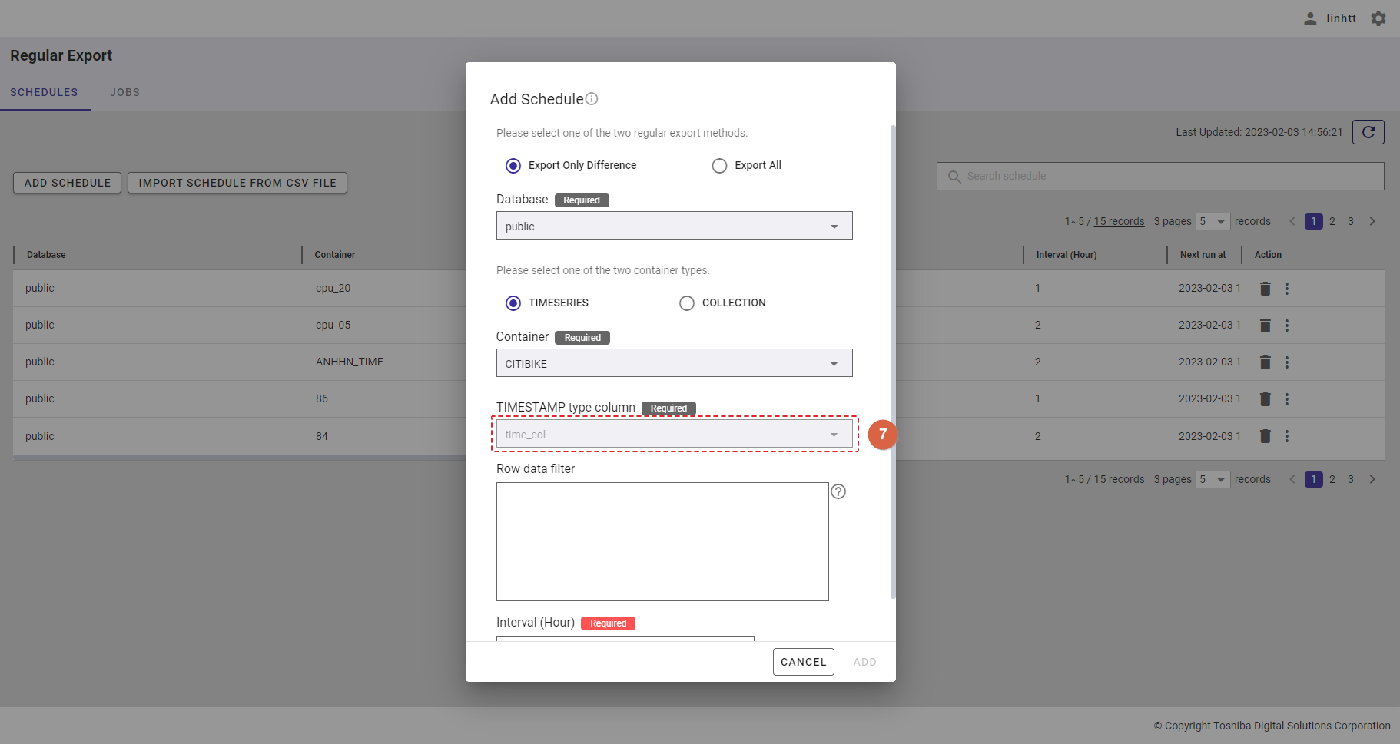Change records per page in top pagination

(1213, 221)
